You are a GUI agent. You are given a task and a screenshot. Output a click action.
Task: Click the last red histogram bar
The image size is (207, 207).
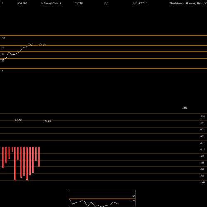point(39,157)
